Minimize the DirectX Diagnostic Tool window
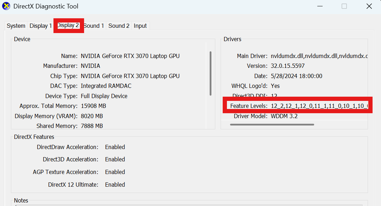This screenshot has height=206, width=381. tap(320, 6)
